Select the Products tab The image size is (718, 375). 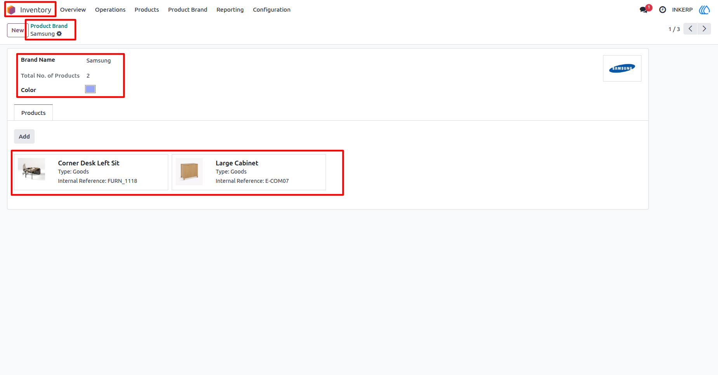[x=33, y=113]
